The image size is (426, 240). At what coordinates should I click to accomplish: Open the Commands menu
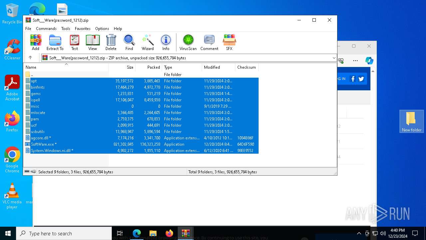tap(46, 29)
